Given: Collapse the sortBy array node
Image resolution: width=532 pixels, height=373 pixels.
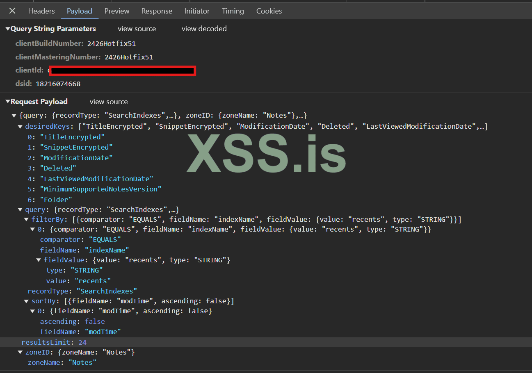Looking at the screenshot, I should point(26,301).
